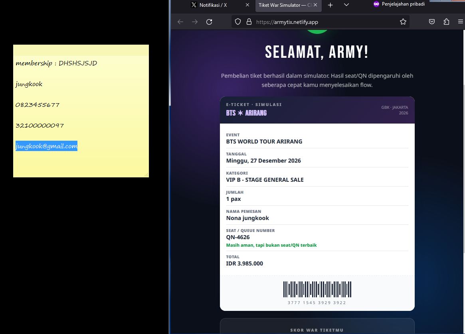Go back to previous page

tap(180, 22)
